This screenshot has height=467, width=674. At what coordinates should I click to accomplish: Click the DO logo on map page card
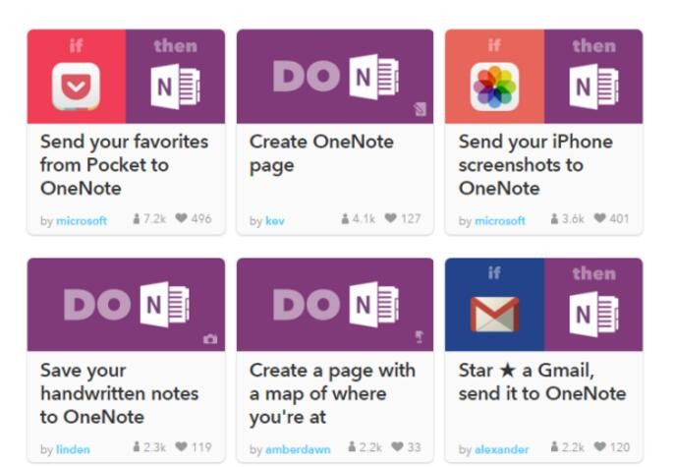pos(307,305)
